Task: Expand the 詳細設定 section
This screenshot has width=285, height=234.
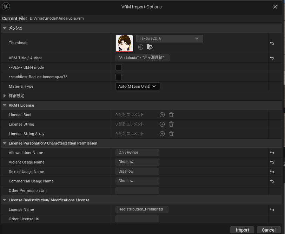Action: (5, 95)
